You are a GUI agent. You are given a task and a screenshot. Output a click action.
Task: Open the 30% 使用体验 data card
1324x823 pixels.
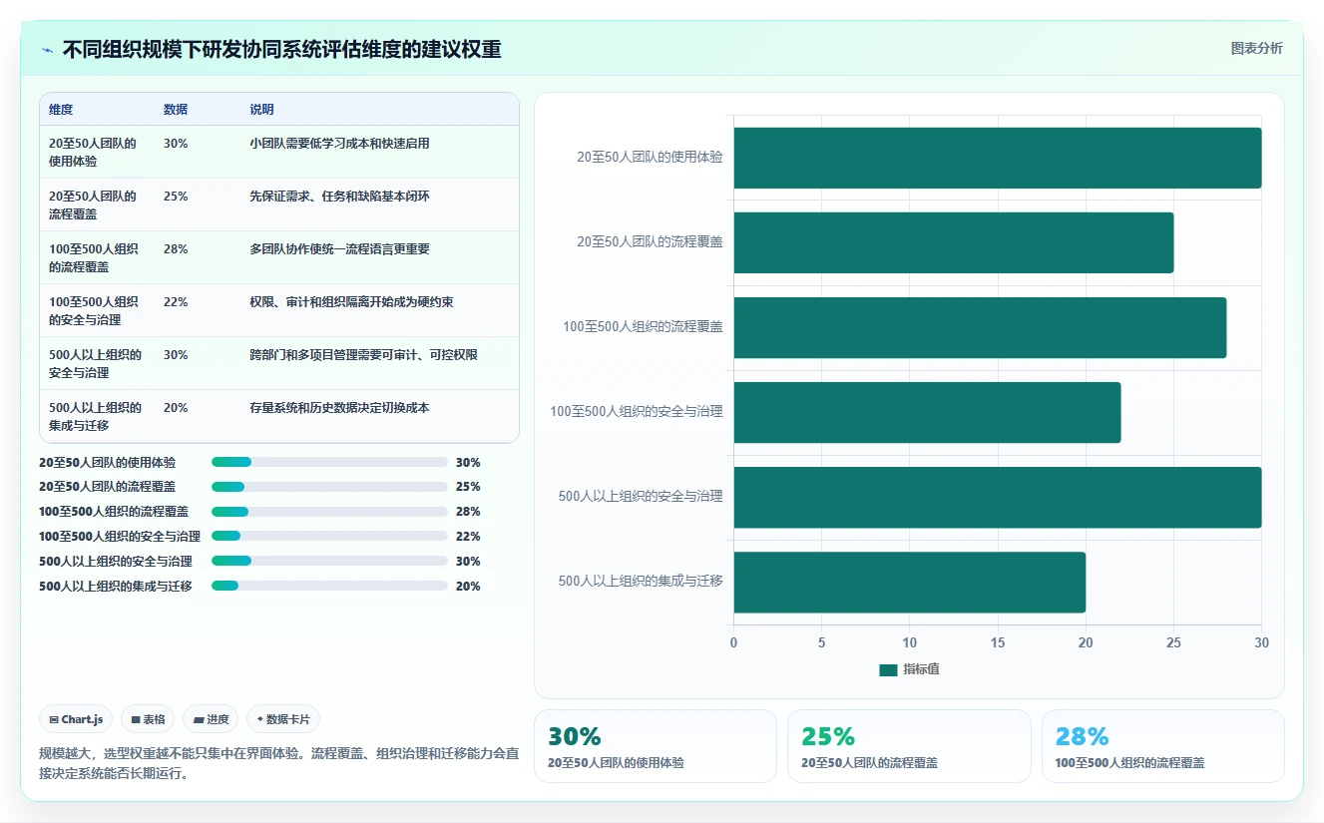click(x=656, y=746)
